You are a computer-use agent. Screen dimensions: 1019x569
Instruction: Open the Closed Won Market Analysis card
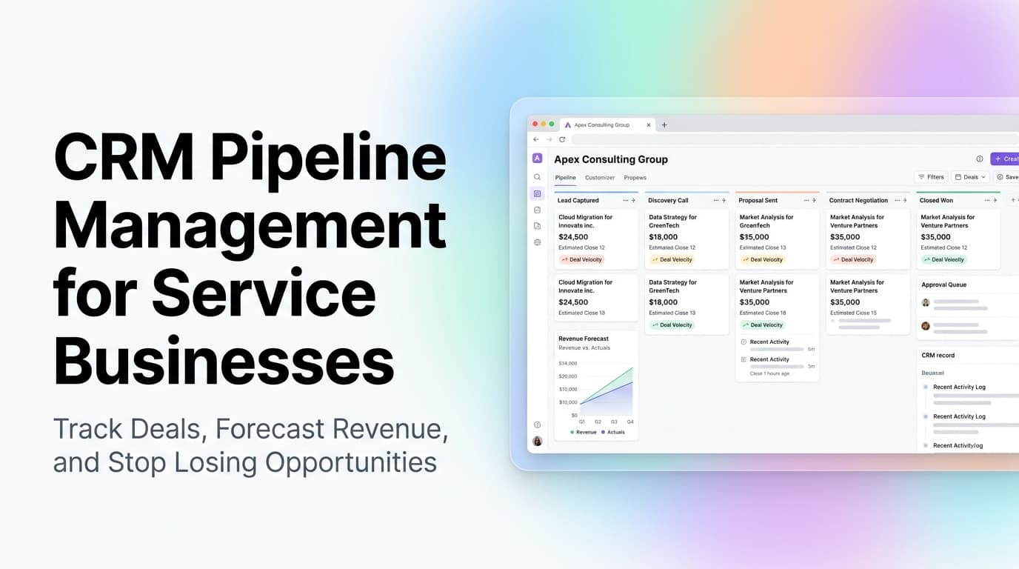958,239
